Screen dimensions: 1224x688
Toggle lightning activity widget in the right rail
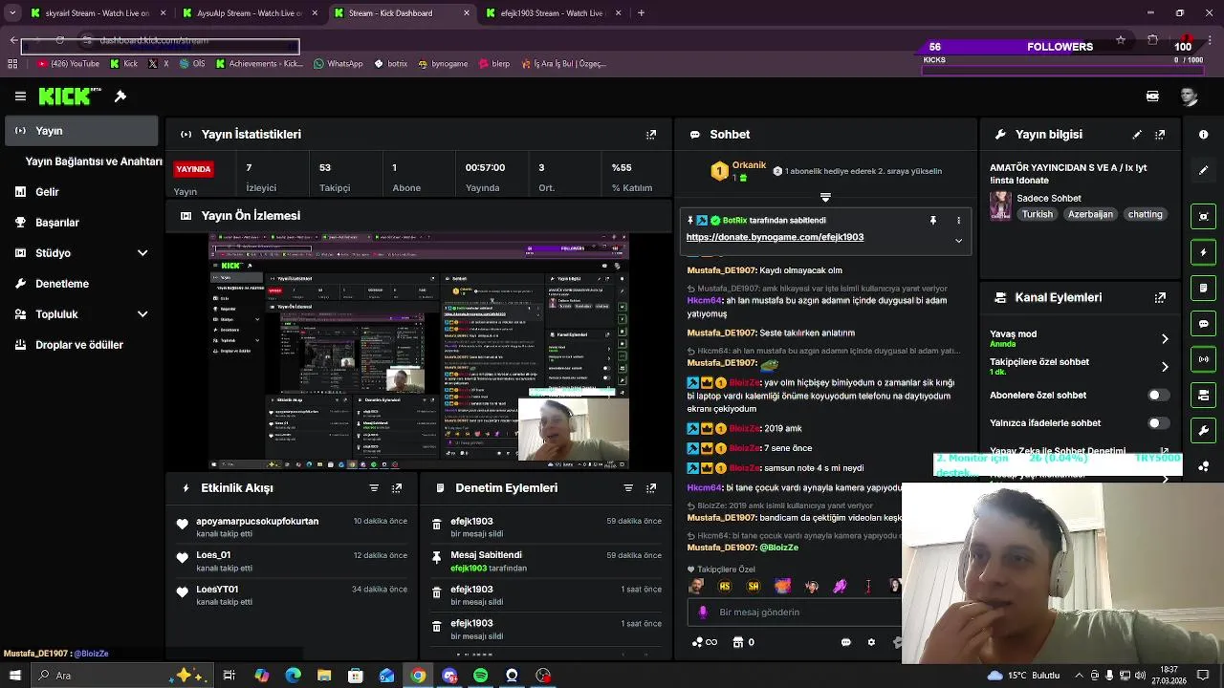coord(1204,252)
